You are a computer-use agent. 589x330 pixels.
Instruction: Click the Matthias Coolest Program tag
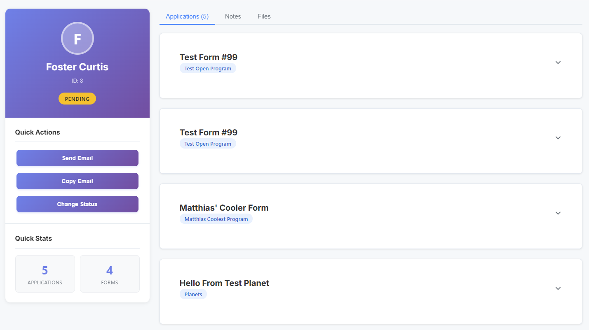[216, 219]
